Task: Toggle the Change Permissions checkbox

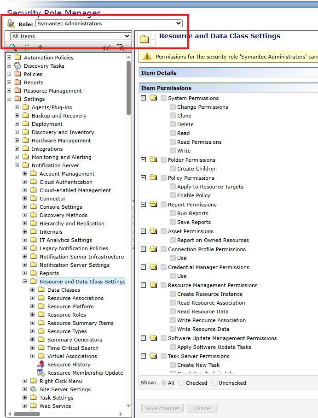Action: click(173, 107)
